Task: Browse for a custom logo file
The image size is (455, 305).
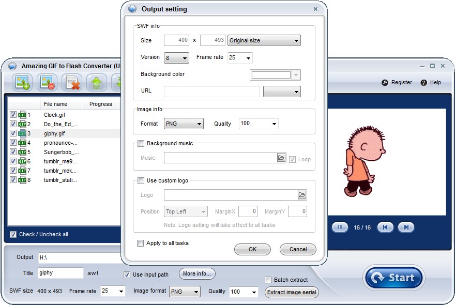Action: pyautogui.click(x=302, y=195)
